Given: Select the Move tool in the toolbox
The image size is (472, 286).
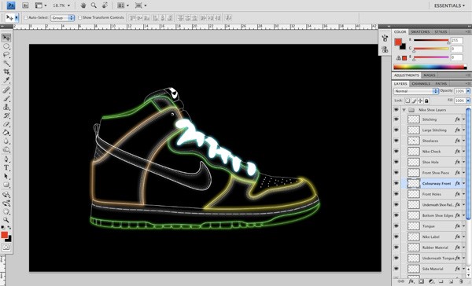Looking at the screenshot, I should pyautogui.click(x=6, y=38).
